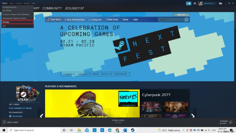
Task: Select Change Account in Steam menu
Action: (x=17, y=7)
